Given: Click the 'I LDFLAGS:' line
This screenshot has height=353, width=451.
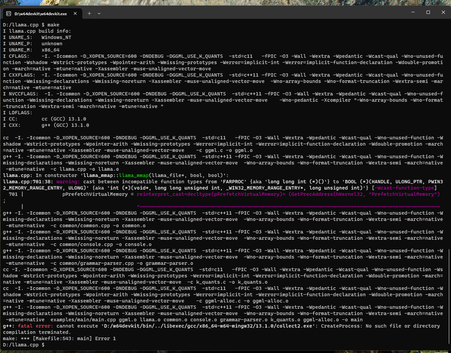Looking at the screenshot, I should 18,113.
